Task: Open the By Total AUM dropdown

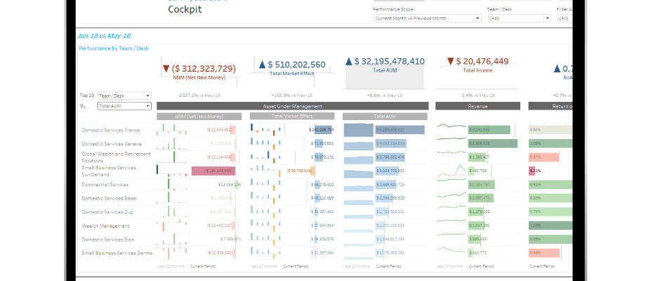Action: pyautogui.click(x=124, y=106)
